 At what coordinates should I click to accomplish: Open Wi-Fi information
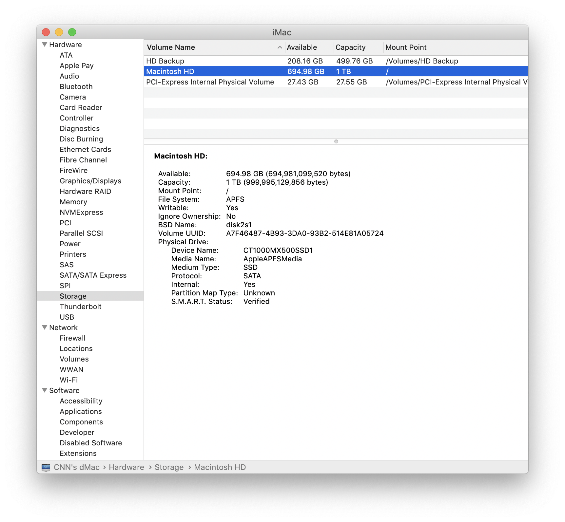point(69,380)
